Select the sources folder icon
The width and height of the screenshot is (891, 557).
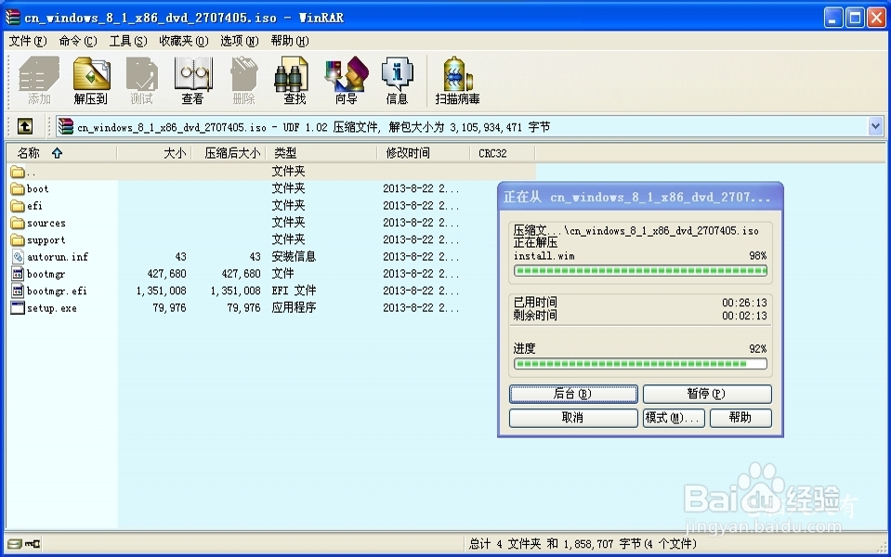coord(18,223)
